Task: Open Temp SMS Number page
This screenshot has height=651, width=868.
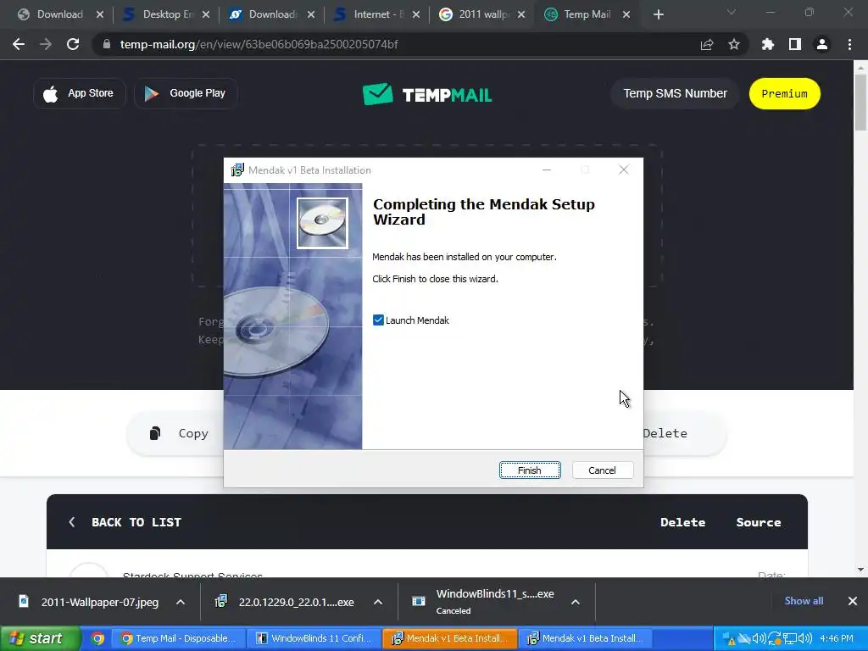Action: coord(675,93)
